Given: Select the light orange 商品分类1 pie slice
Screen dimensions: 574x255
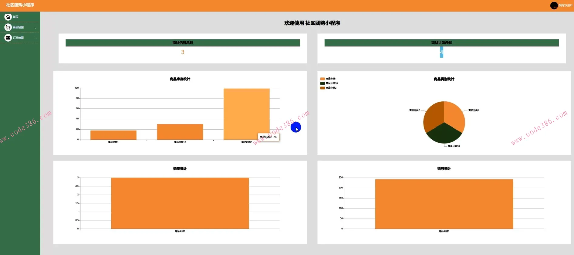Looking at the screenshot, I should [454, 116].
